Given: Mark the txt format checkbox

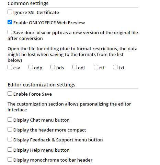Looking at the screenshot, I should (x=115, y=67).
